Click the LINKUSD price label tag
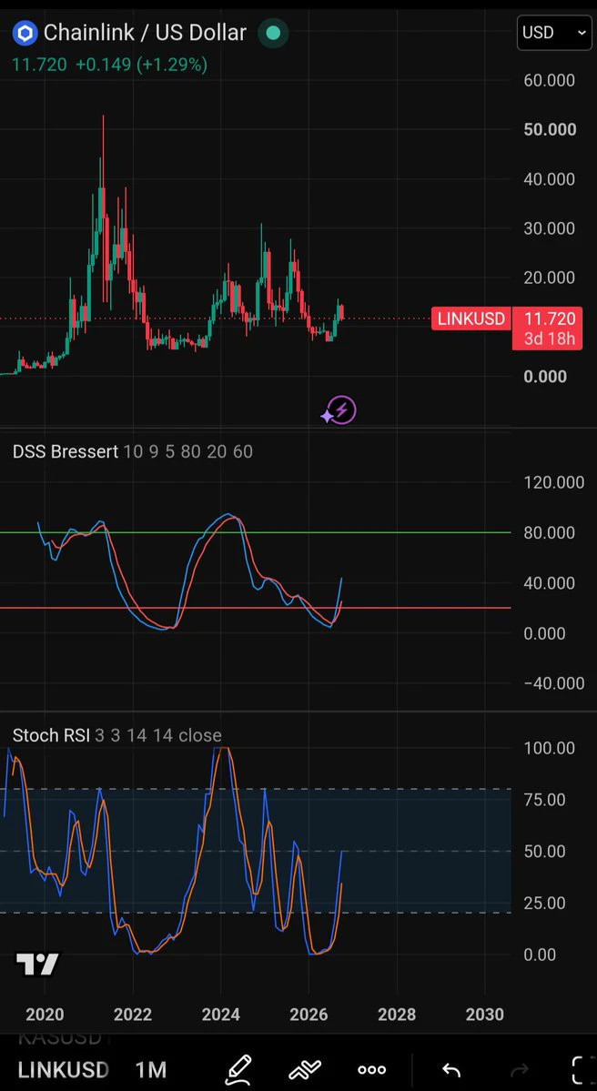 (x=471, y=319)
